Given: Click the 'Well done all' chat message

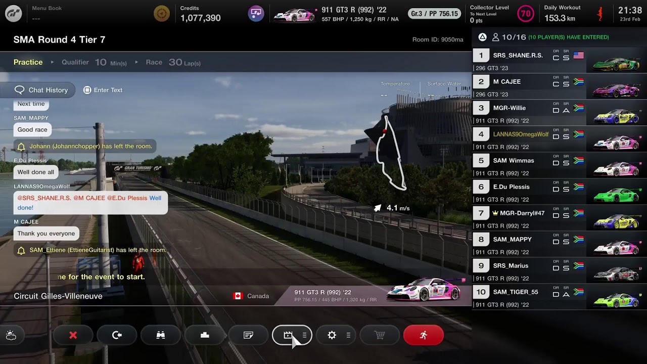Looking at the screenshot, I should (x=36, y=172).
